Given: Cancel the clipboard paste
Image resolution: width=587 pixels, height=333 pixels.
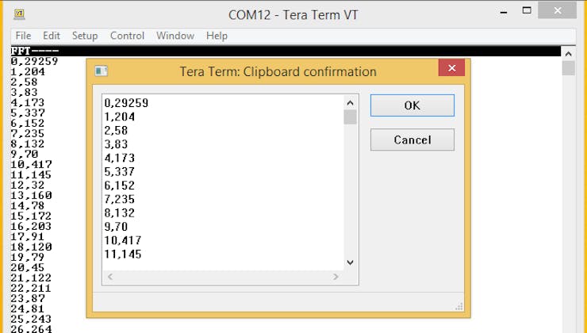Looking at the screenshot, I should coord(412,140).
